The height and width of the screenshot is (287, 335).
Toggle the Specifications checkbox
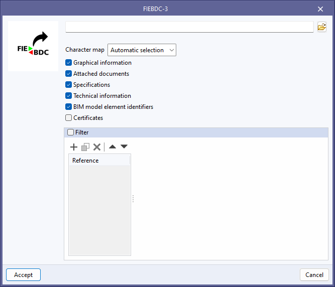pos(68,85)
